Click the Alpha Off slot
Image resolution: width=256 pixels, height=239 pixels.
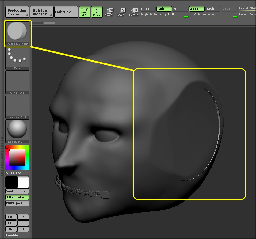(x=17, y=82)
